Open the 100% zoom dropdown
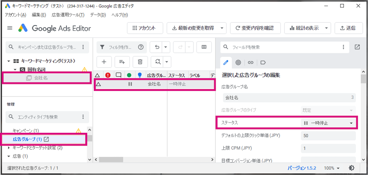This screenshot has width=368, height=175. coord(332,168)
